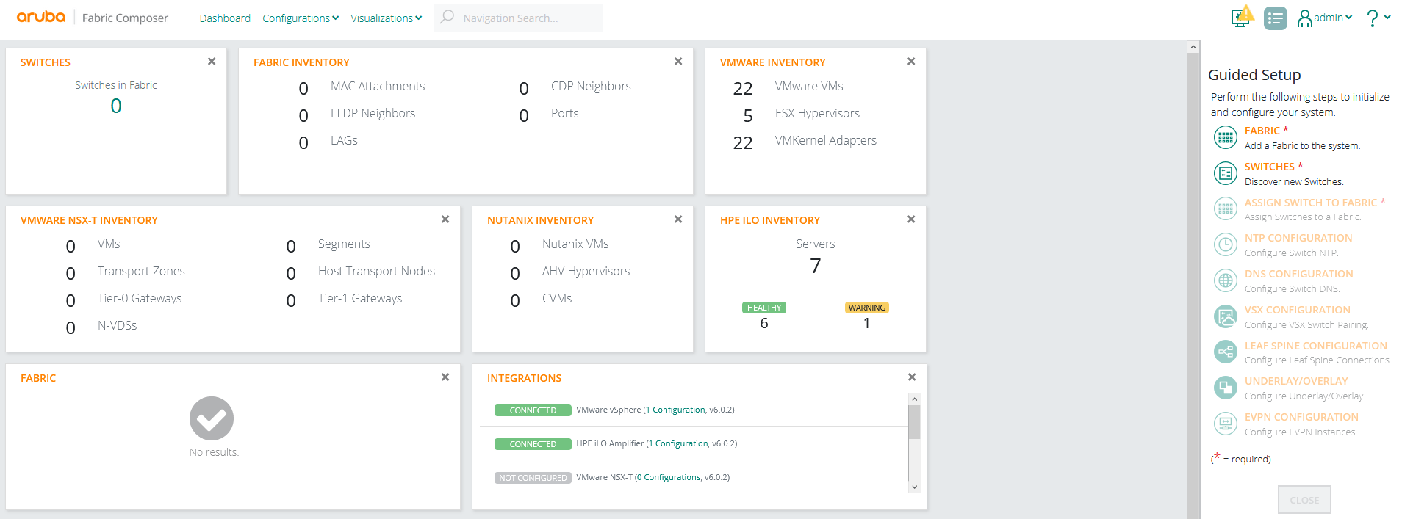Viewport: 1402px width, 519px height.
Task: Click the EVPN Configuration icon
Action: (x=1226, y=424)
